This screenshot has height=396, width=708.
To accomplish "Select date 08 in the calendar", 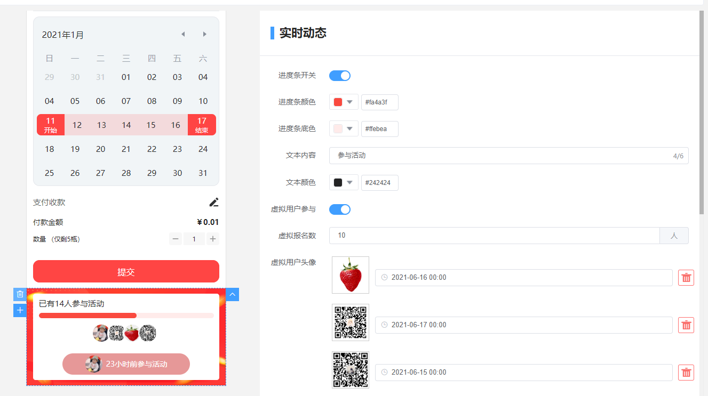I will point(152,101).
